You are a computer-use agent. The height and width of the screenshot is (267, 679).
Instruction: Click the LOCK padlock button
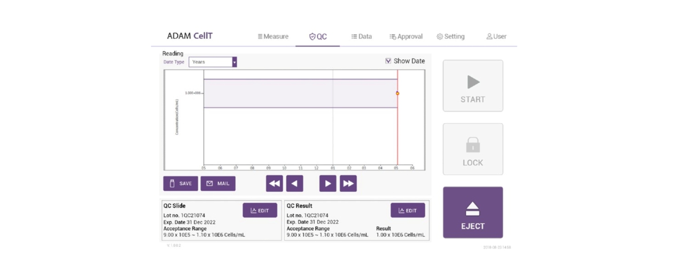click(472, 149)
